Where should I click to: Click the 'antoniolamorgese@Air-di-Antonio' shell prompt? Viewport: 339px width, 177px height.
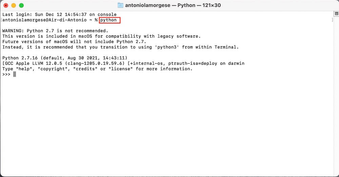[44, 20]
